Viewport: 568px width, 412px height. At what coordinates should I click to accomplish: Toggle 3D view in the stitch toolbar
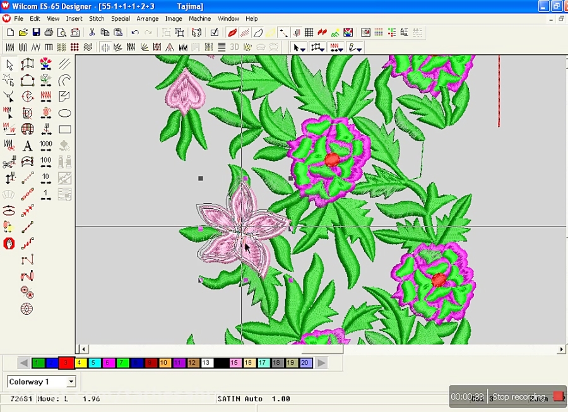coord(234,47)
